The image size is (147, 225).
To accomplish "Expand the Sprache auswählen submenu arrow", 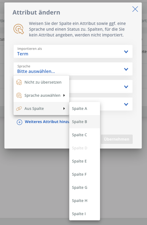I will pos(64,95).
